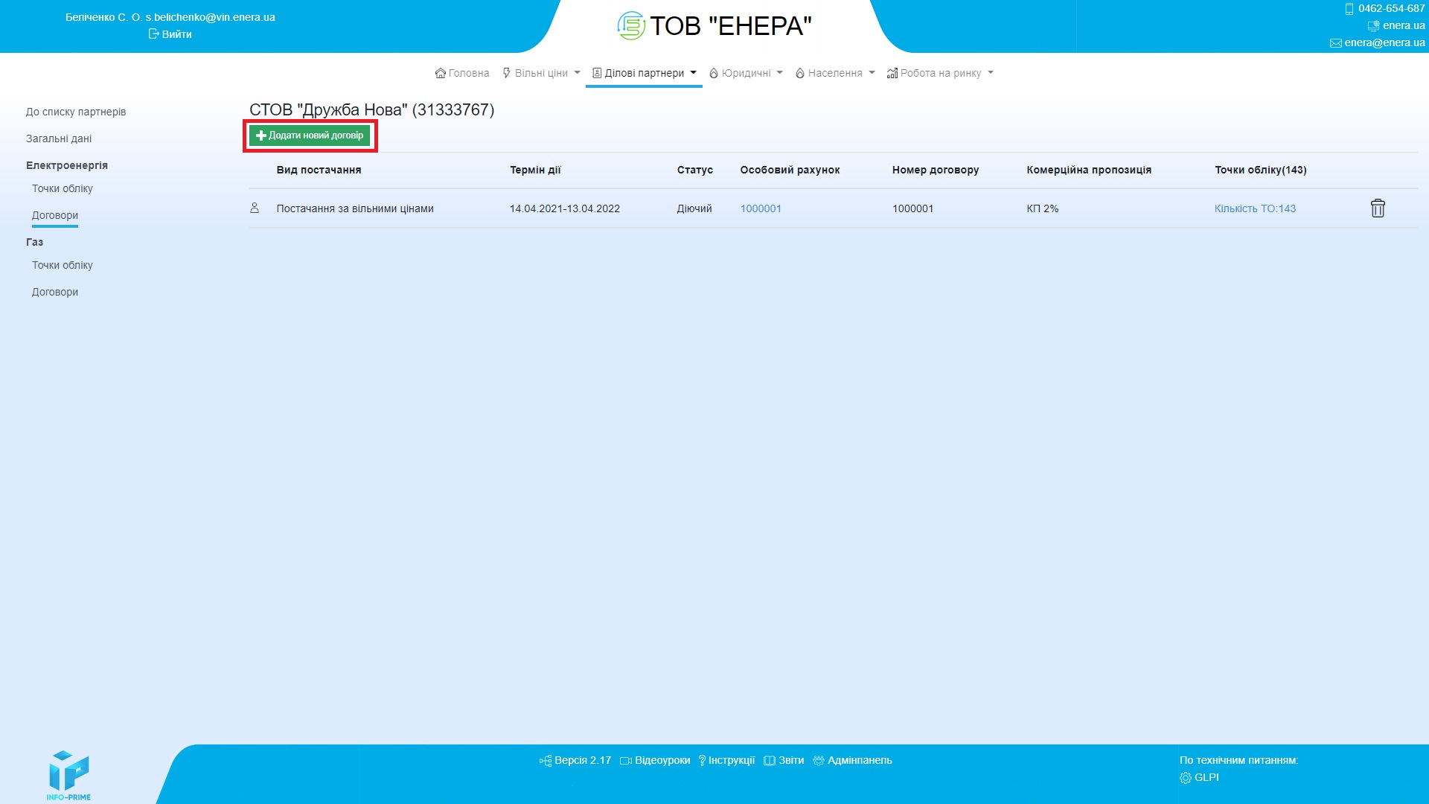Screen dimensions: 1429x804
Task: Click the ENERA company logo icon
Action: 631,26
